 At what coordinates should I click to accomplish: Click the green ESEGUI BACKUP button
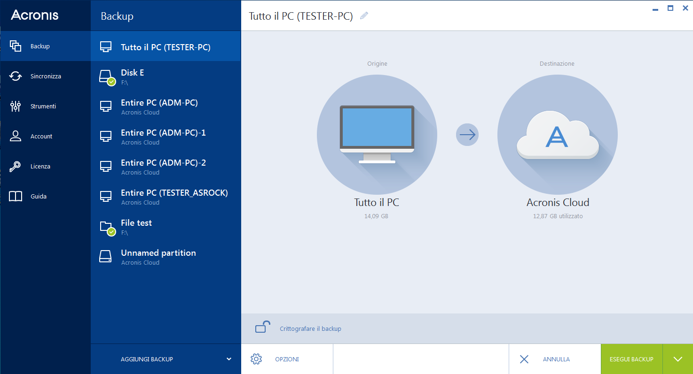pos(631,359)
